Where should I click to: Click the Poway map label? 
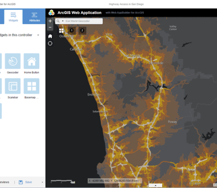pyautogui.click(x=172, y=122)
